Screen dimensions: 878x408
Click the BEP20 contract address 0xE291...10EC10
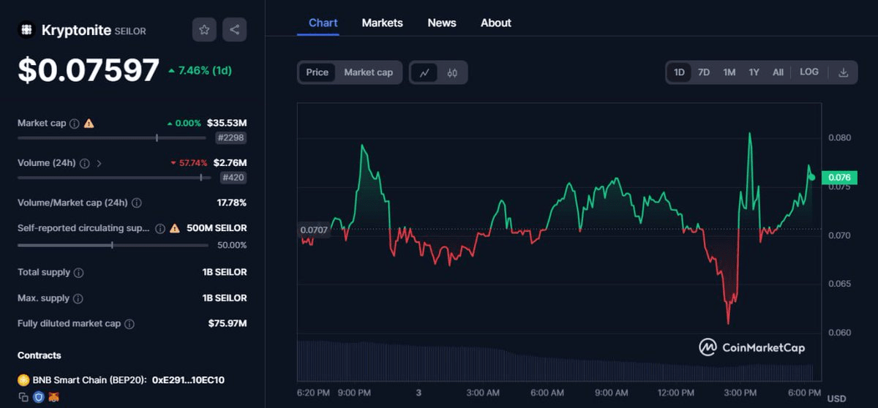click(x=188, y=380)
